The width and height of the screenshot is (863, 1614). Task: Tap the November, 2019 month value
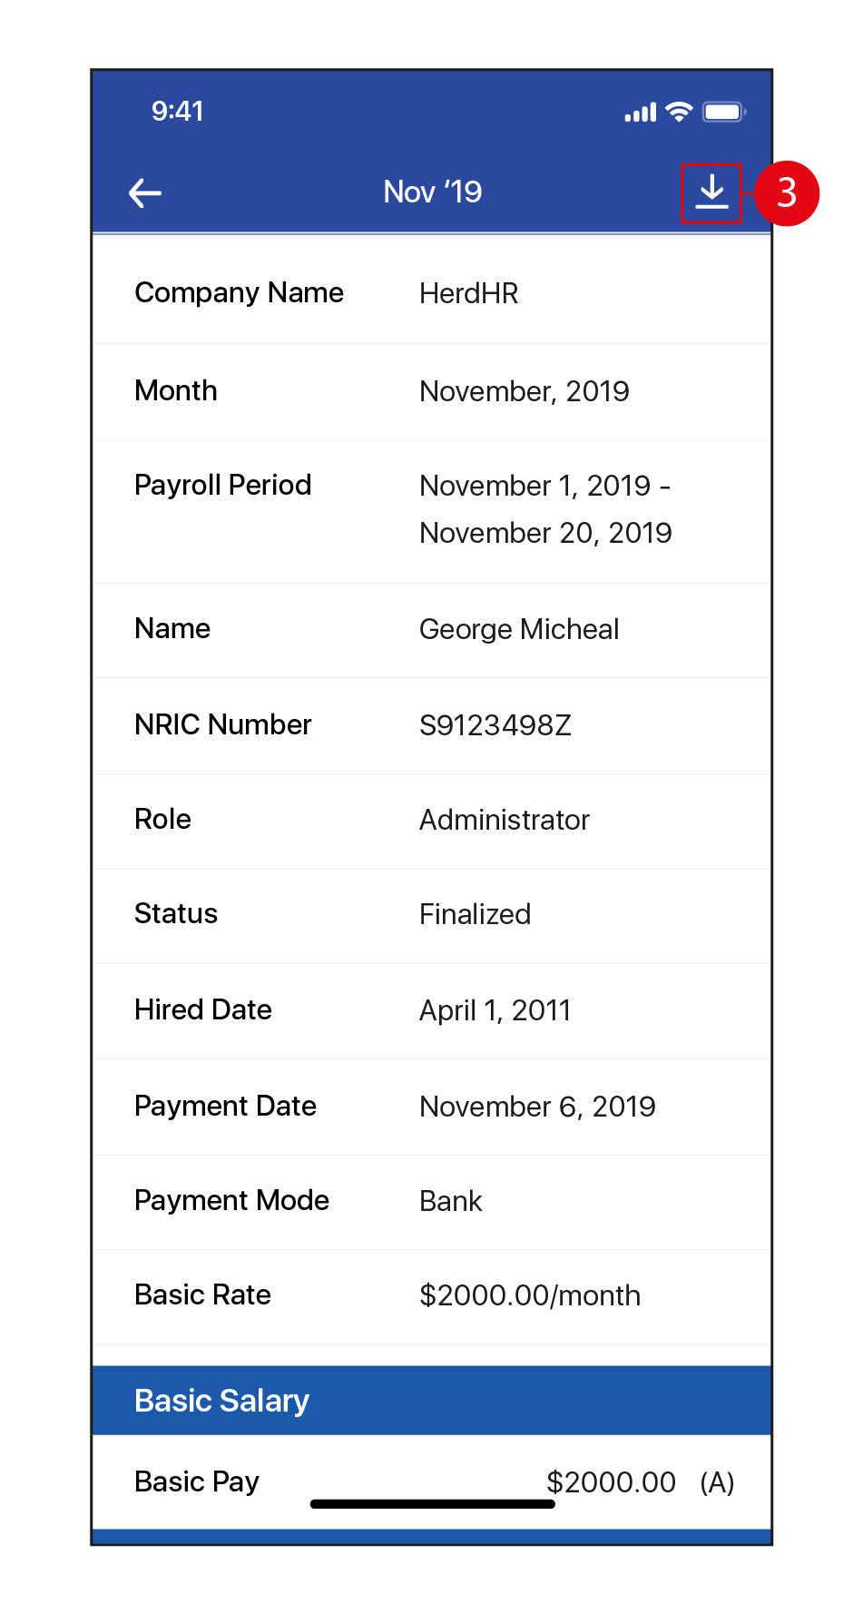(524, 391)
